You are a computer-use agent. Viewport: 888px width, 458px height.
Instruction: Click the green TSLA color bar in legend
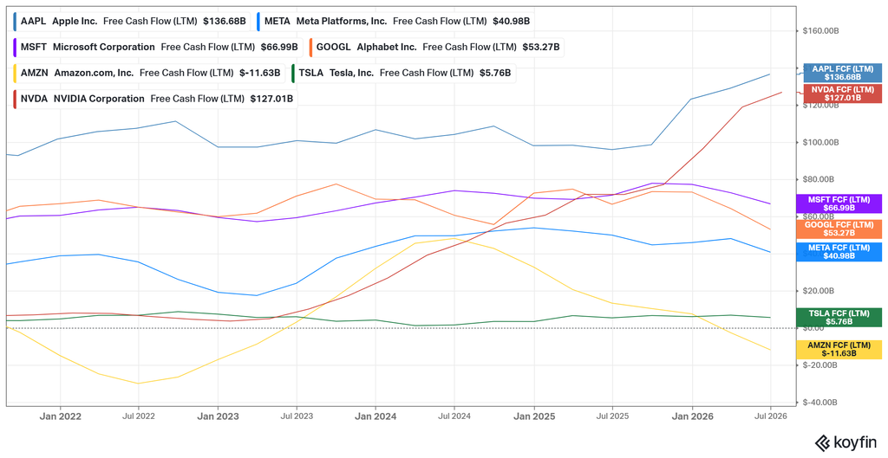pyautogui.click(x=293, y=74)
